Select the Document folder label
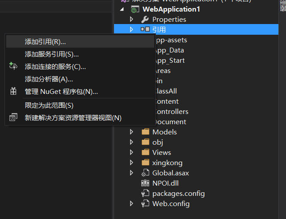The image size is (286, 219). 171,122
